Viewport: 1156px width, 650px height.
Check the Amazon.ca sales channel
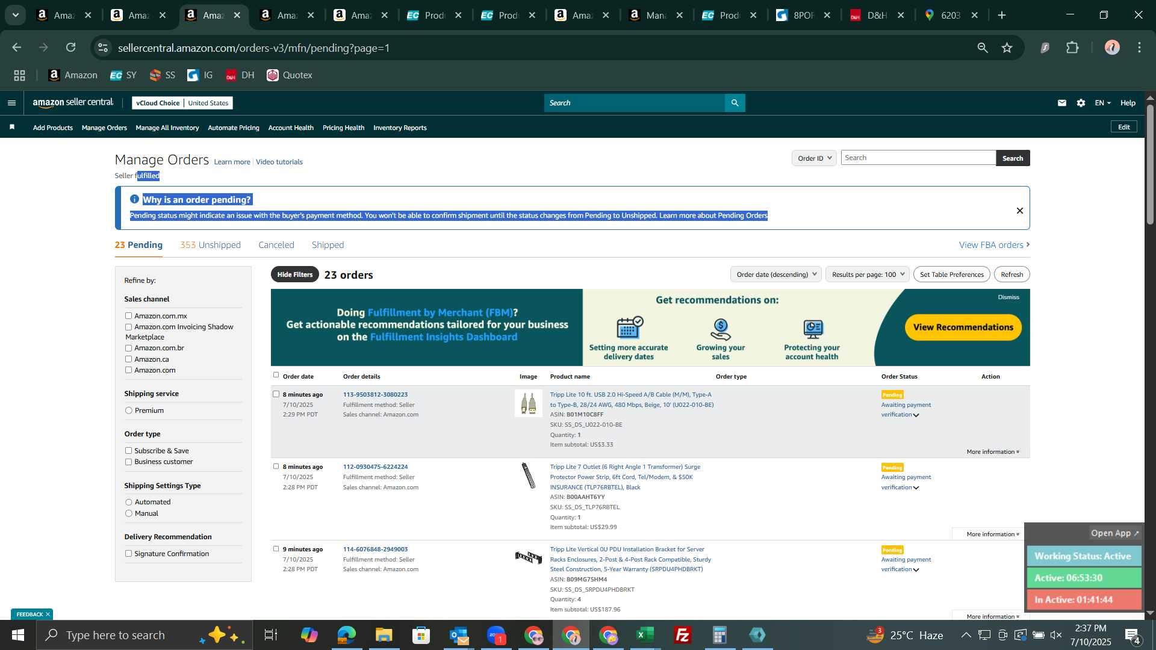coord(128,359)
